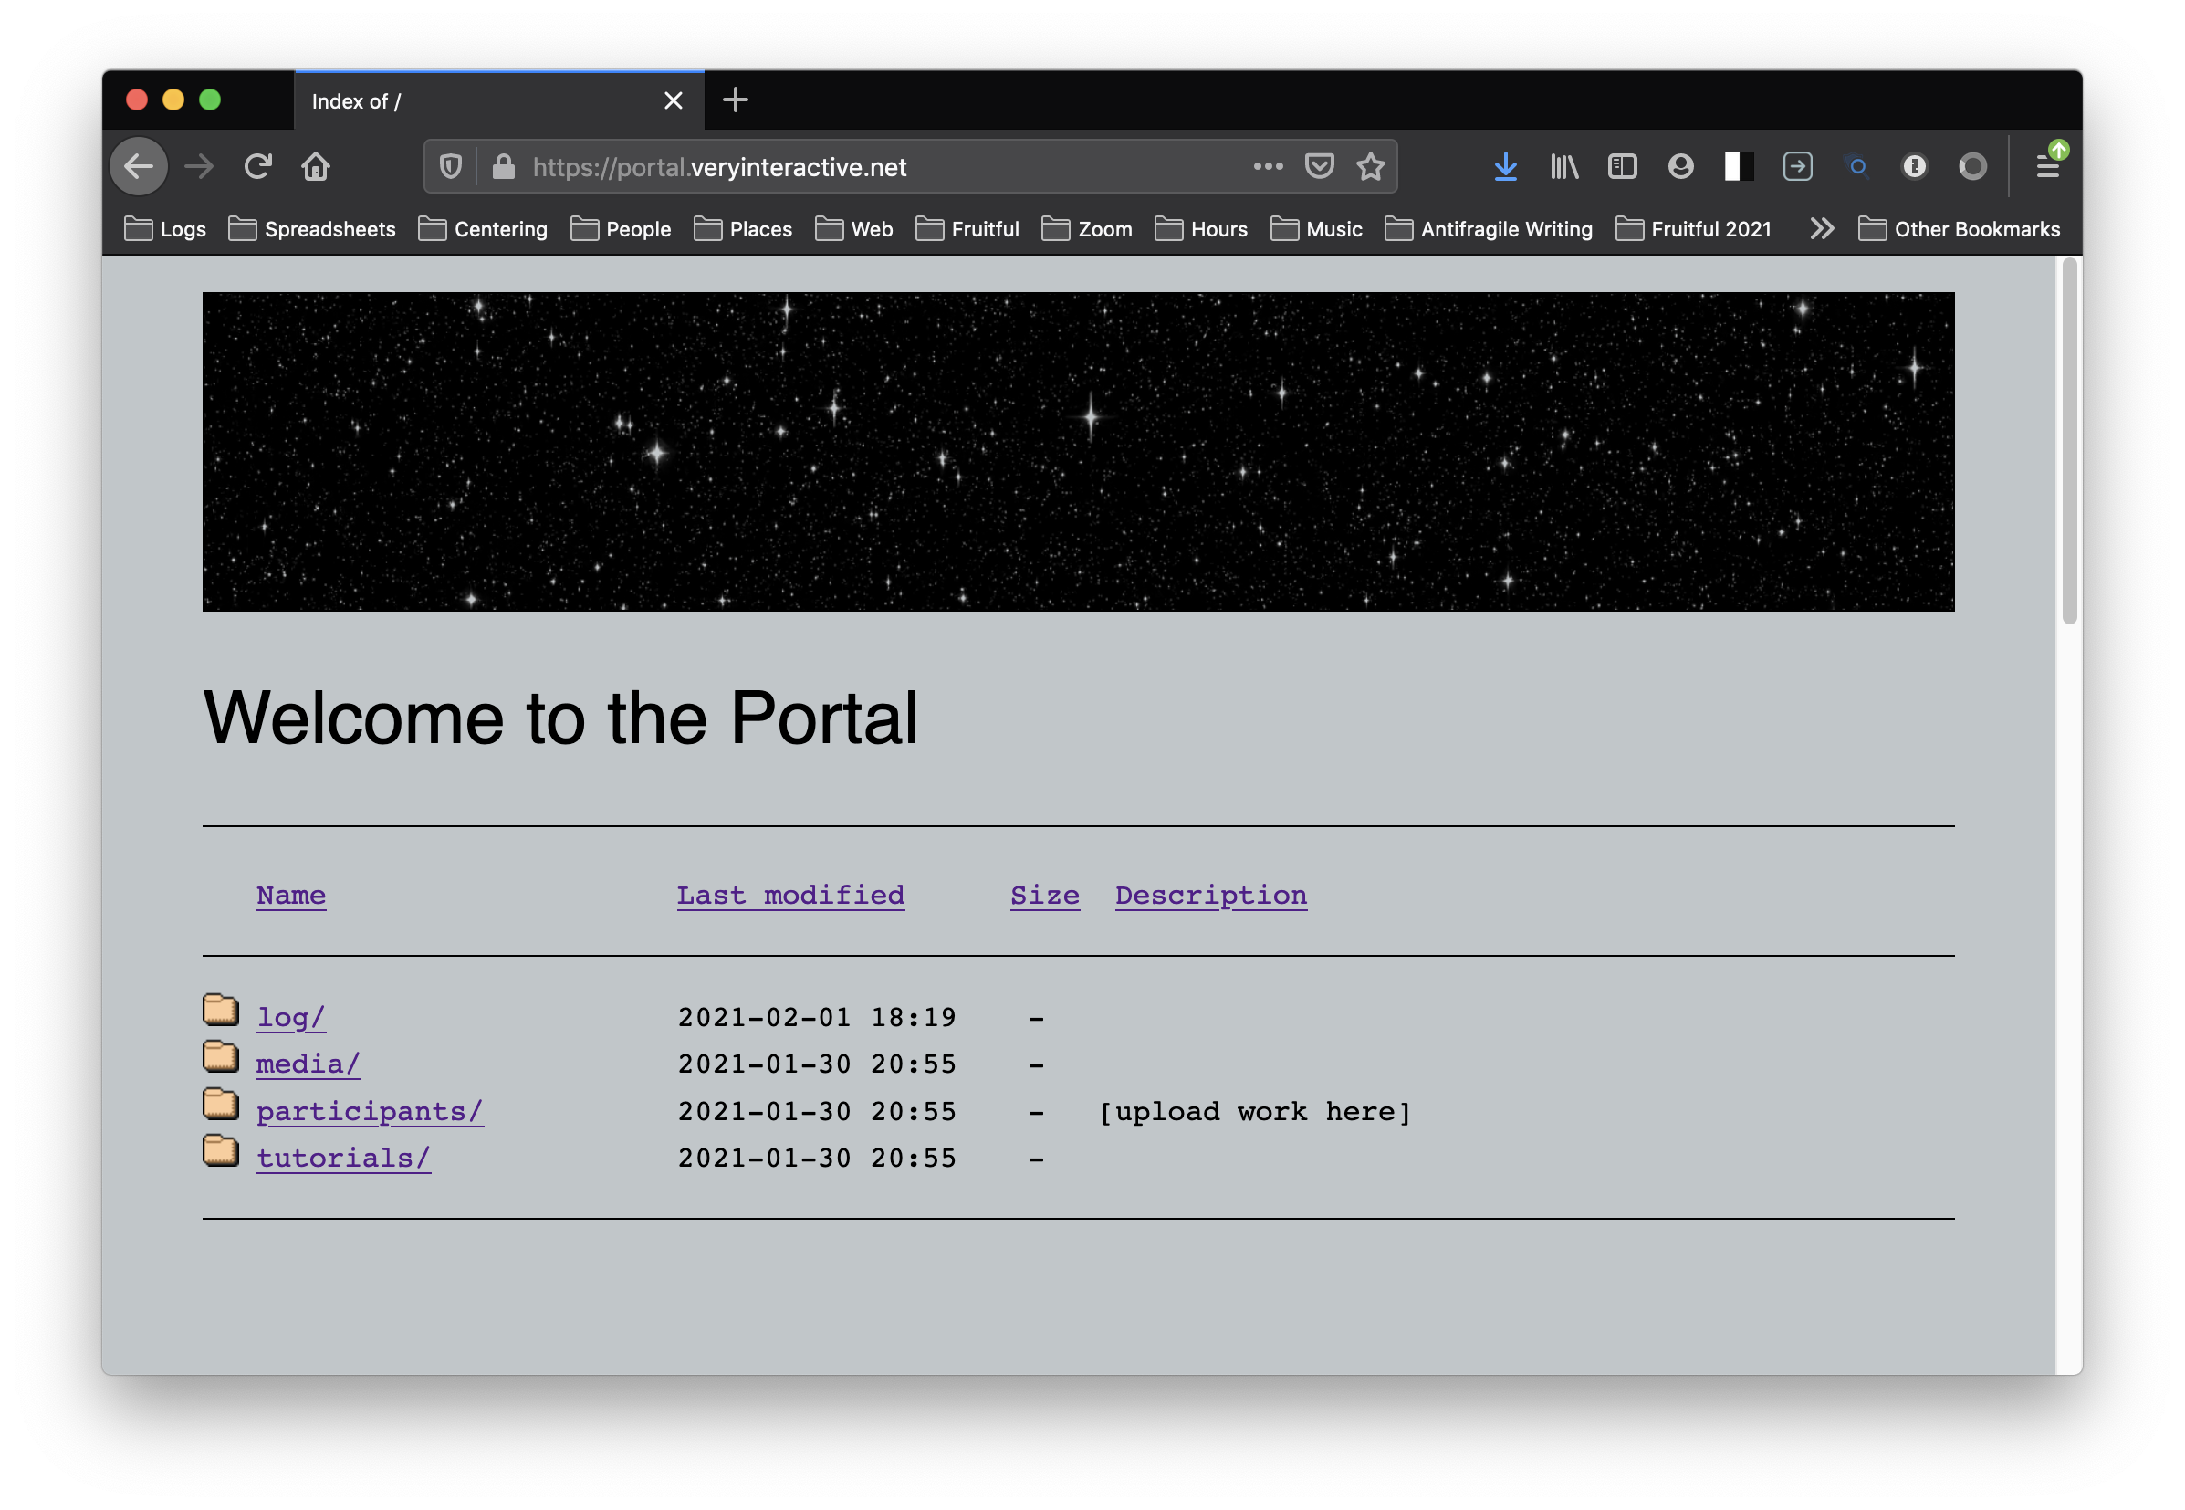Open the Other Bookmarks folder
The height and width of the screenshot is (1510, 2185).
(1959, 230)
